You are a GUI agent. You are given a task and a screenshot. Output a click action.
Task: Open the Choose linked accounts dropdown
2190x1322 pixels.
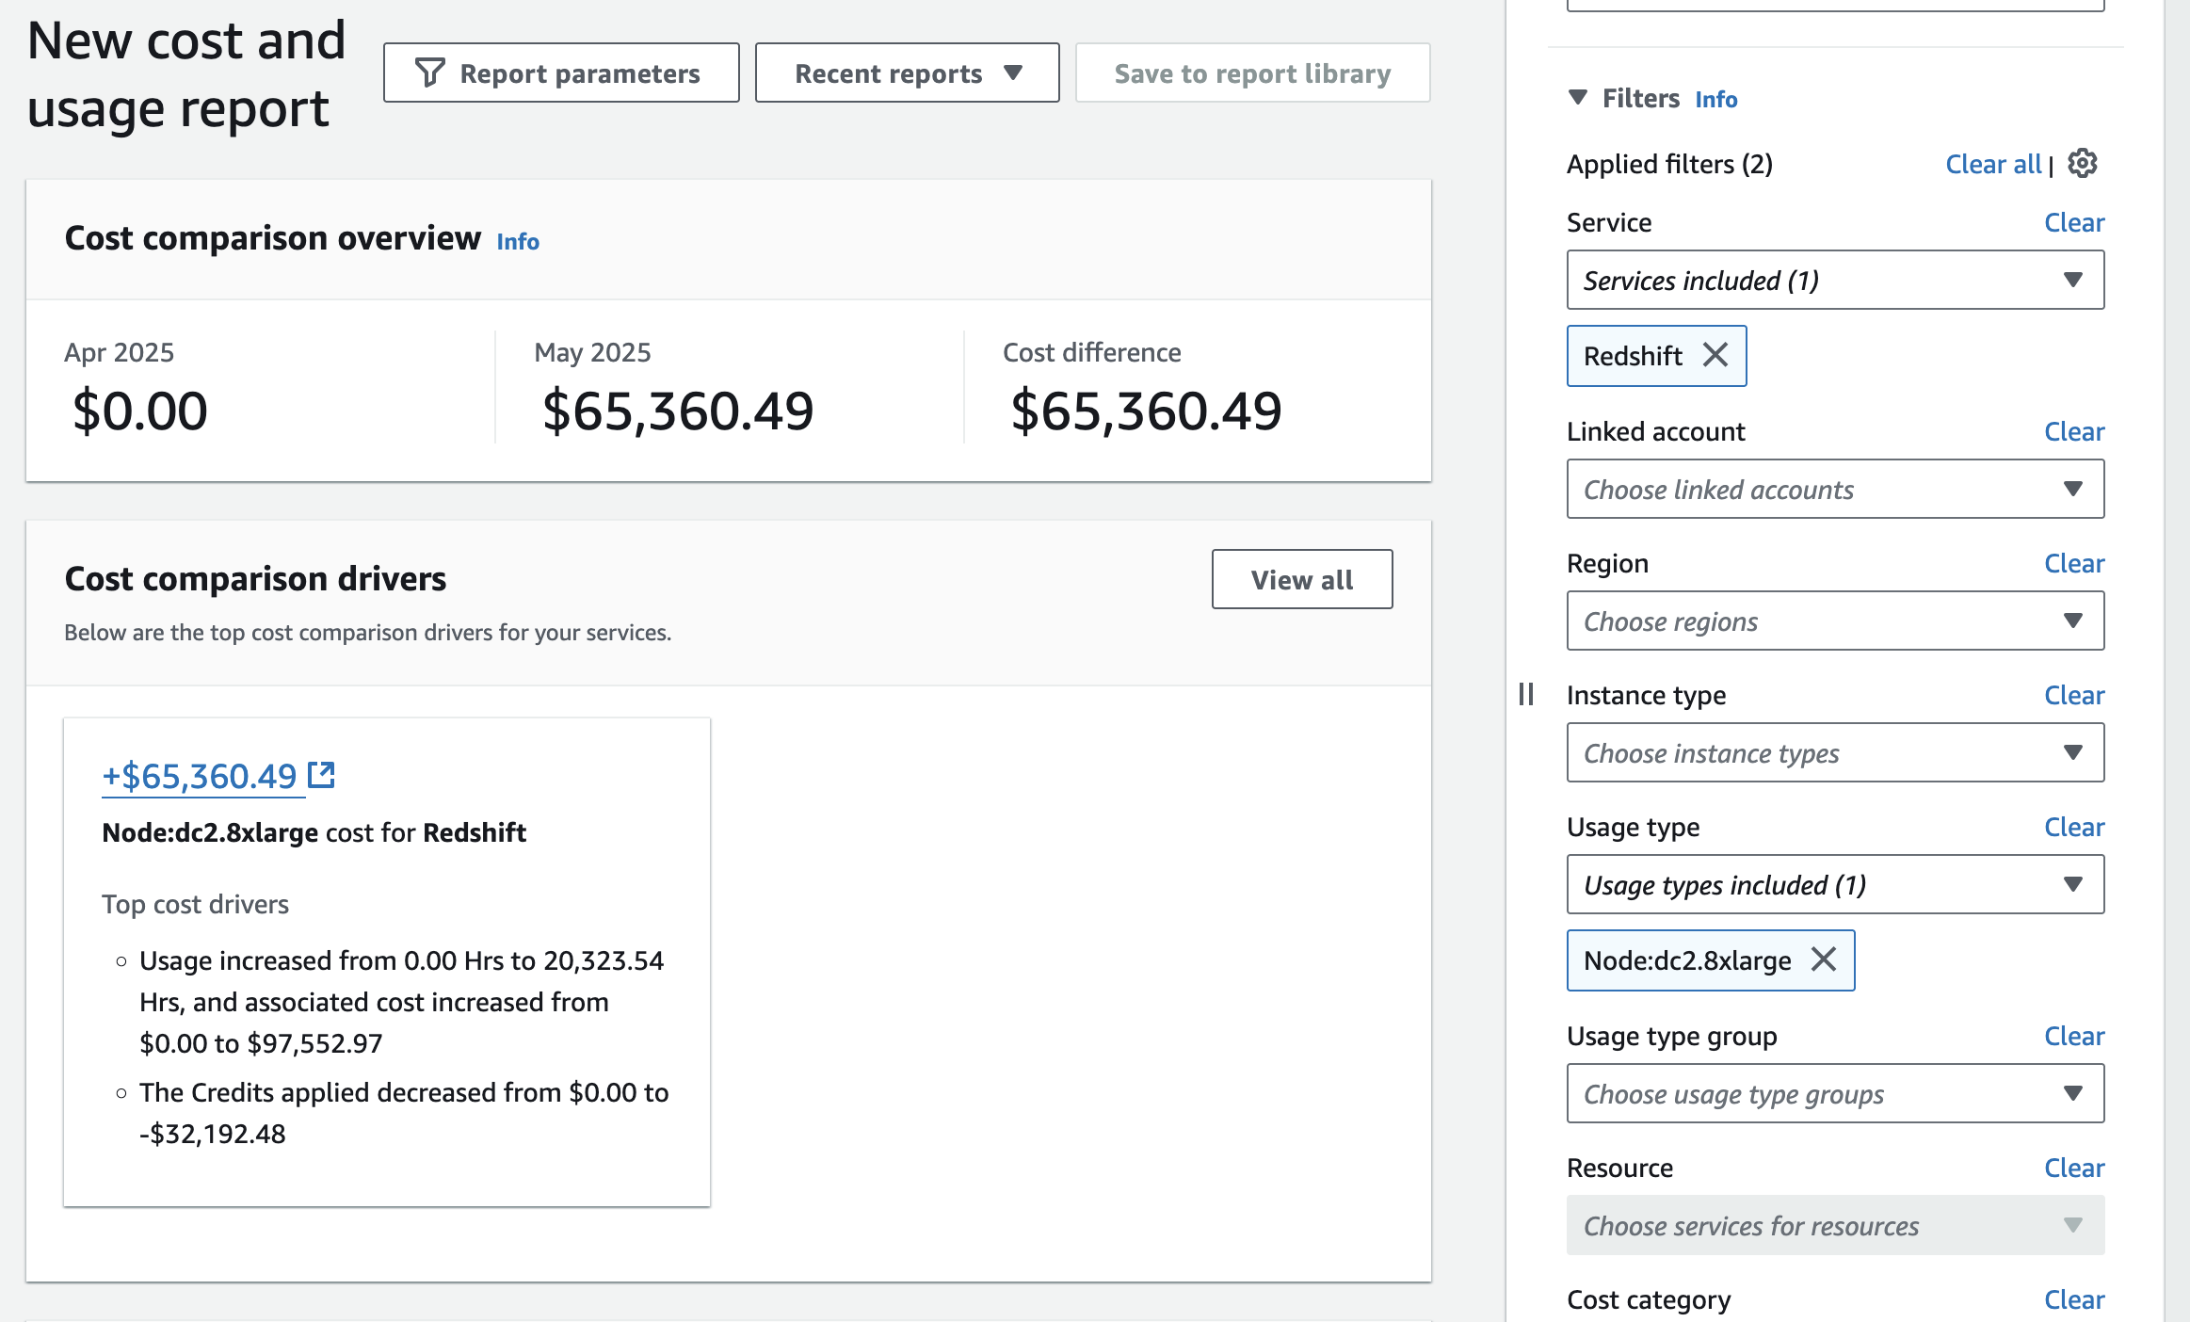pos(1834,489)
